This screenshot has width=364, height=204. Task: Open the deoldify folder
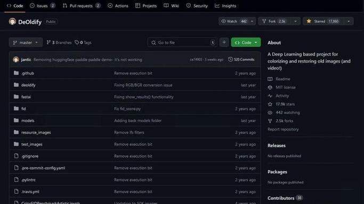click(x=28, y=85)
